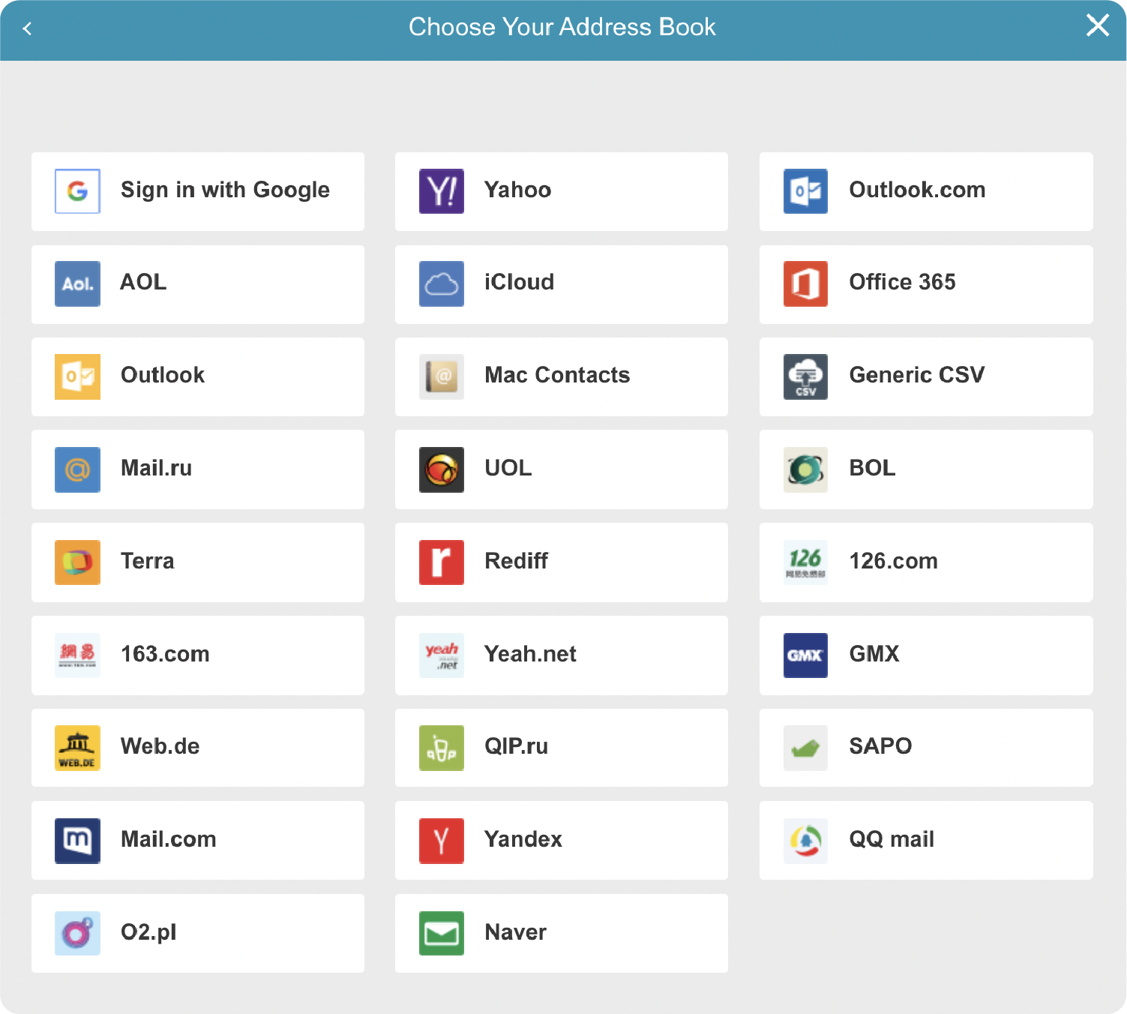Click the AOL logo icon
Image resolution: width=1127 pixels, height=1014 pixels.
coord(77,283)
